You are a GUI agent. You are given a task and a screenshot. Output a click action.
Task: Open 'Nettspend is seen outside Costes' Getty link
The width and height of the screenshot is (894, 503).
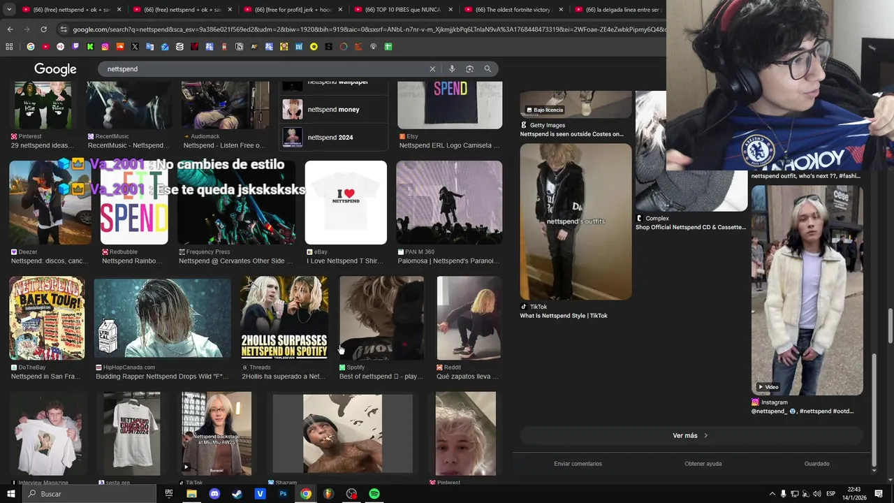[572, 134]
